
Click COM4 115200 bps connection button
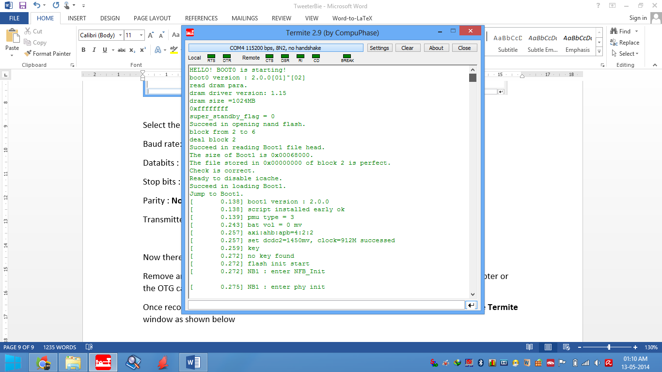click(x=276, y=48)
